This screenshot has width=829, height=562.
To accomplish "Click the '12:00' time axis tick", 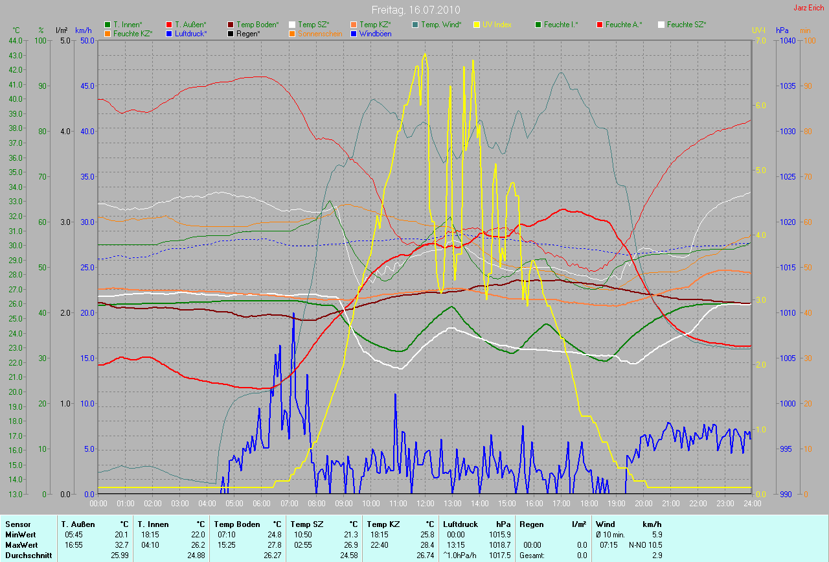I will click(425, 503).
